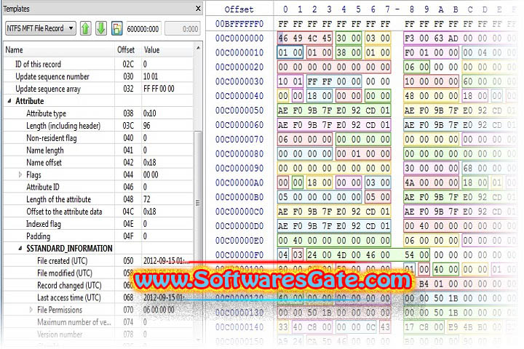Click offset address 00C0000010
Image resolution: width=524 pixels, height=349 pixels.
coord(239,52)
